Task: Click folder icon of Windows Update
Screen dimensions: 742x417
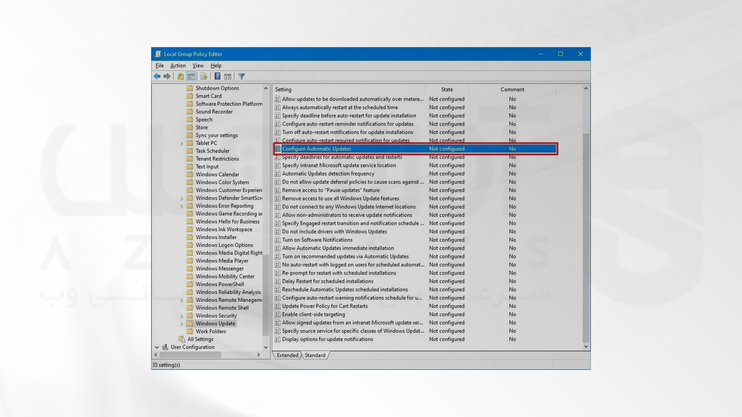Action: pyautogui.click(x=190, y=324)
